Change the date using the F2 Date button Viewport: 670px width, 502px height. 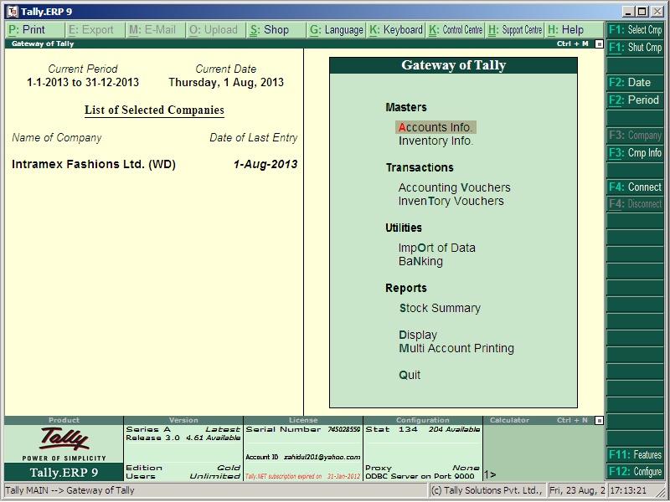point(636,82)
